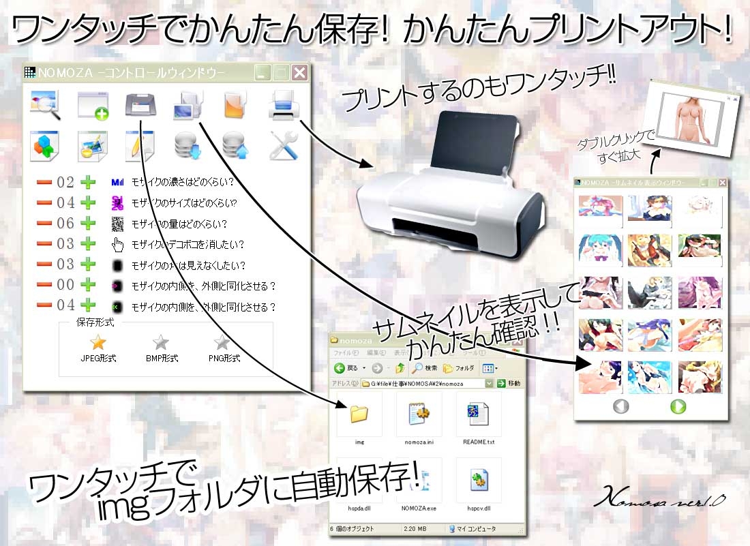Click the 2.20 MB status bar value
Screen dimensions: 750x546
pyautogui.click(x=415, y=529)
